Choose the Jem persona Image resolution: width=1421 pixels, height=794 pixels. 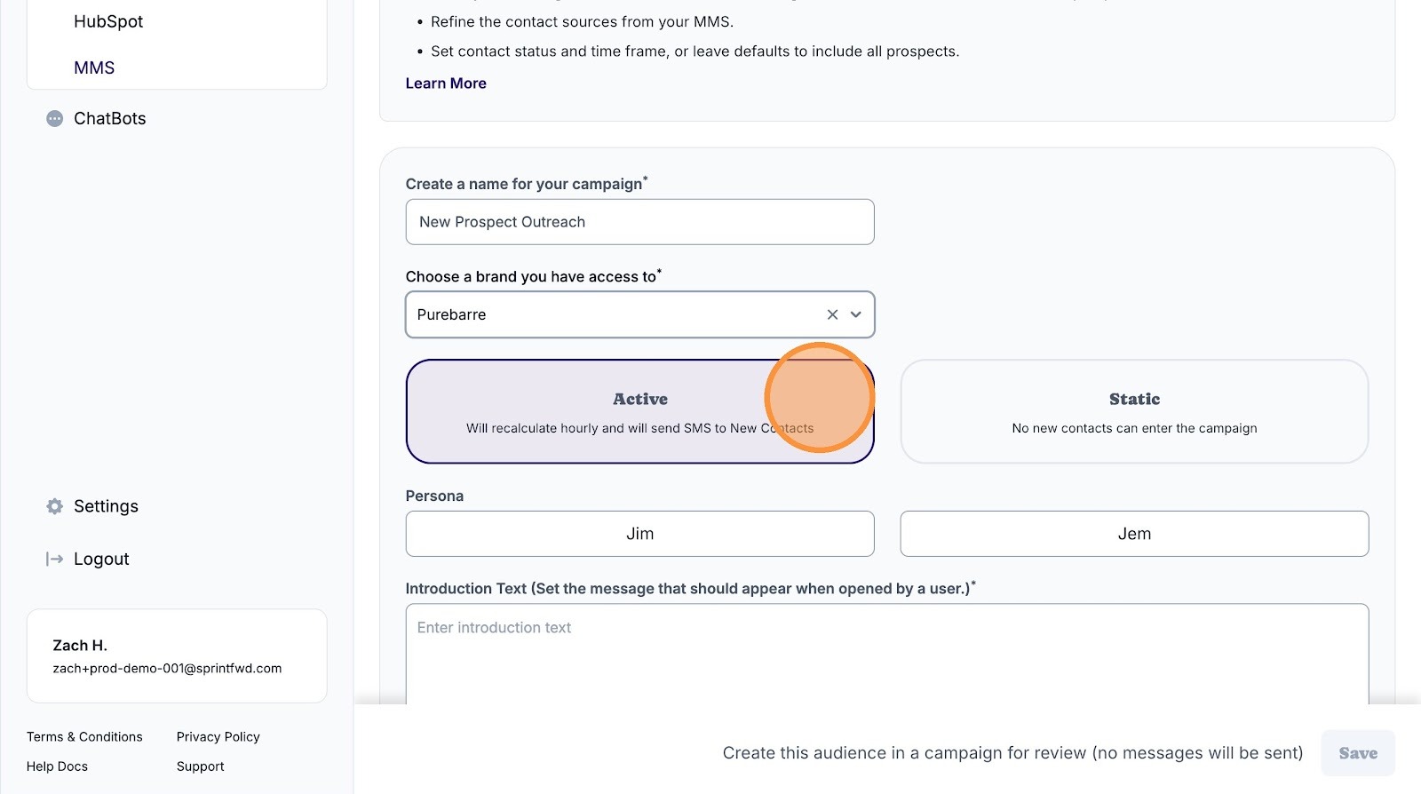tap(1134, 534)
